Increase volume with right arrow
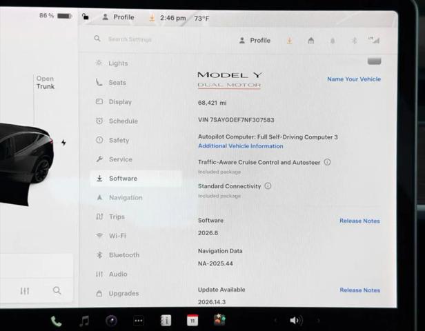Image resolution: width=425 pixels, height=331 pixels. click(319, 321)
